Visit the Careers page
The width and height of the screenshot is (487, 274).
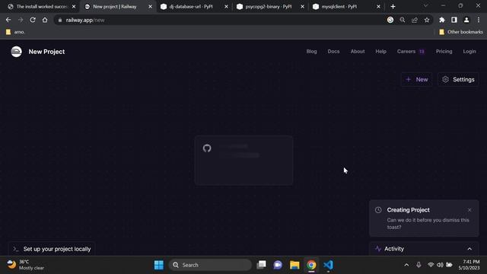(x=406, y=52)
